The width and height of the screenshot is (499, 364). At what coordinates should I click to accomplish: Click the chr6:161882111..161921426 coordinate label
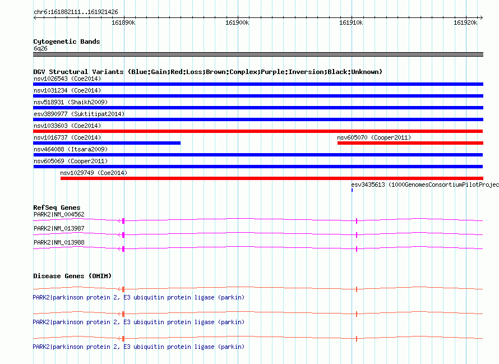pyautogui.click(x=76, y=12)
